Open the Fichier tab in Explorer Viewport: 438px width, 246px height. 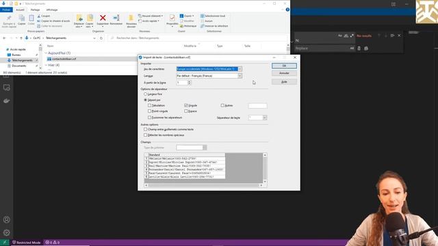6,10
